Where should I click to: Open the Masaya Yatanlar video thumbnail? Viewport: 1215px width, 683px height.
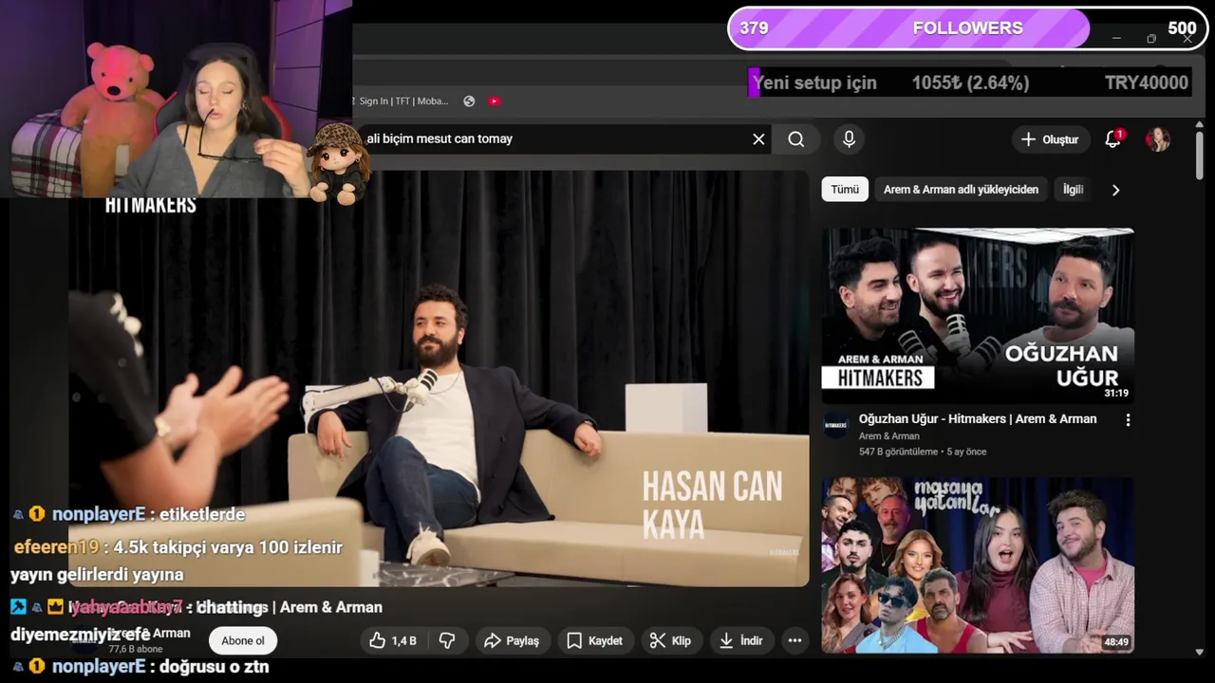[x=978, y=565]
